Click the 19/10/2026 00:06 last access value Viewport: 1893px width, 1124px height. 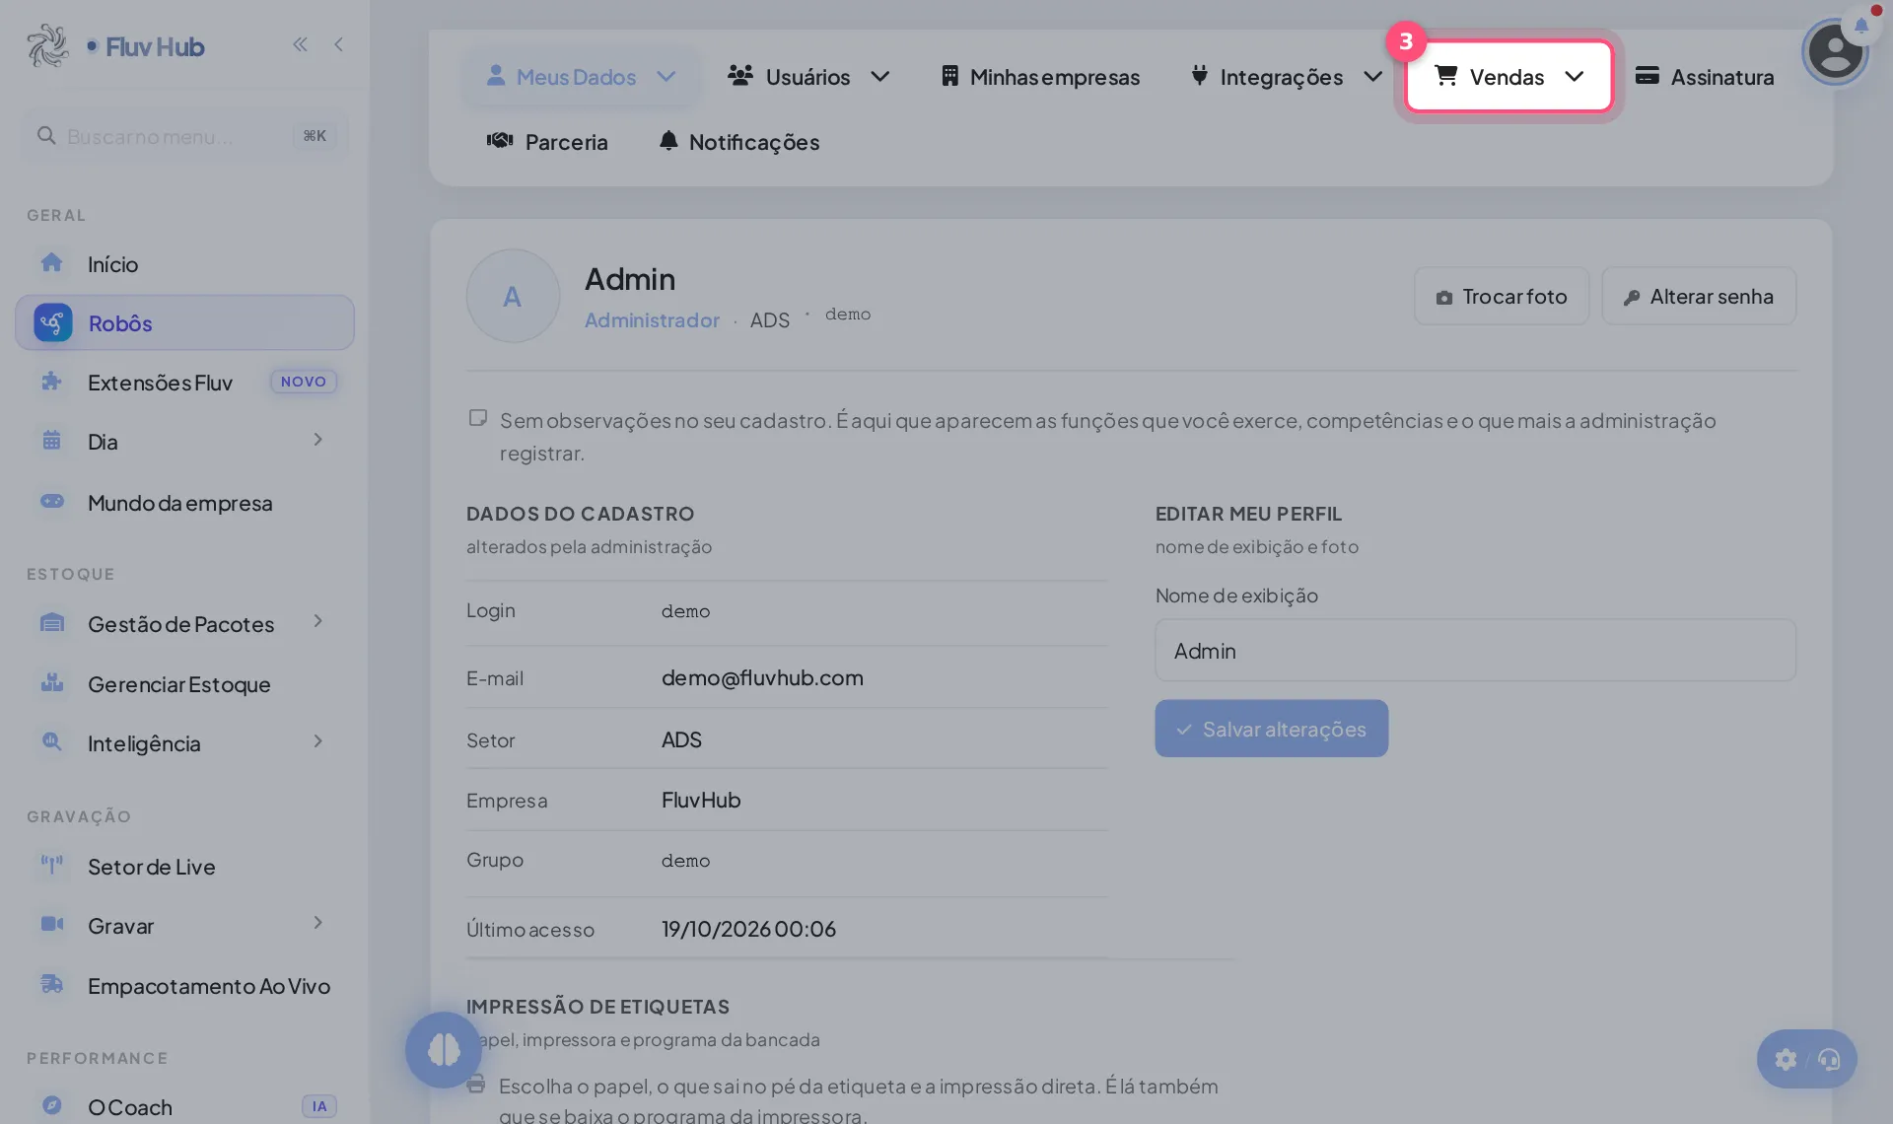click(x=748, y=929)
